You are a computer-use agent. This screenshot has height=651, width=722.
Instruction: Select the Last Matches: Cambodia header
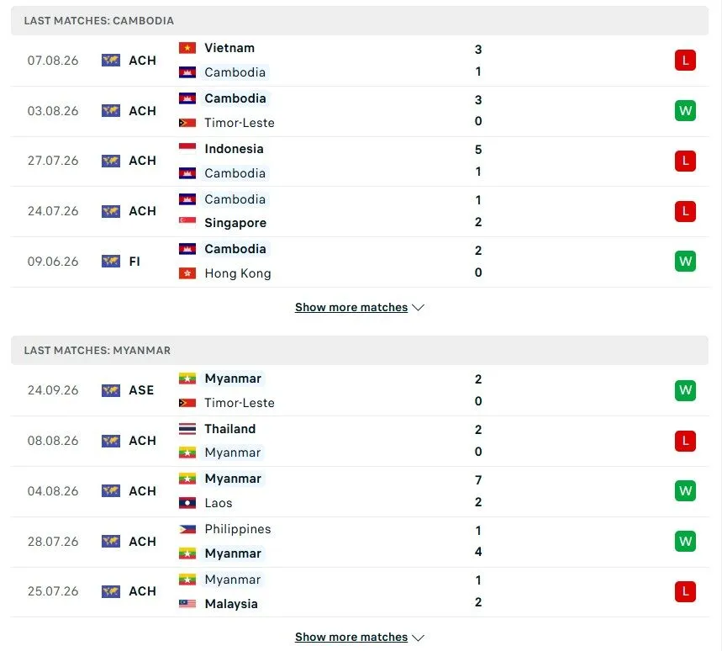tap(360, 21)
